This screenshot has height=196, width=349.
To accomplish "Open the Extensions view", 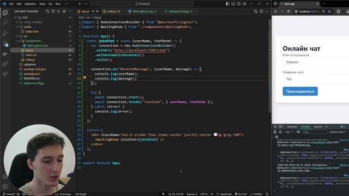I will coord(5,64).
